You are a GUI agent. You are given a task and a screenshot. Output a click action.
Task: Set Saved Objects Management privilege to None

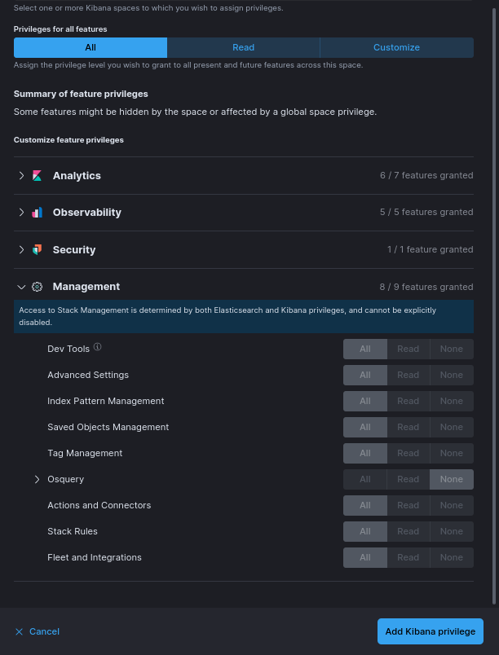coord(451,427)
